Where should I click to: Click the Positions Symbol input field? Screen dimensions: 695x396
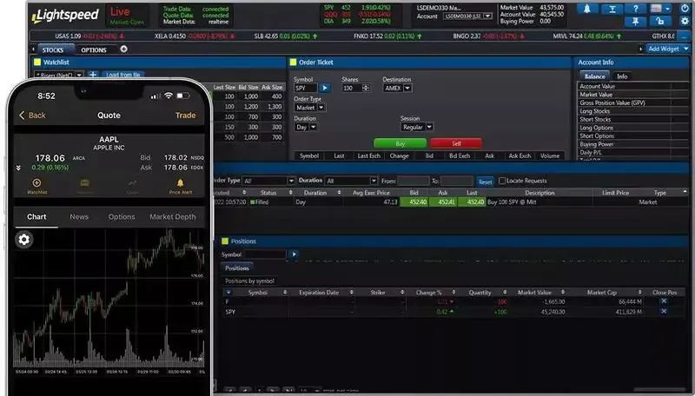click(x=265, y=254)
